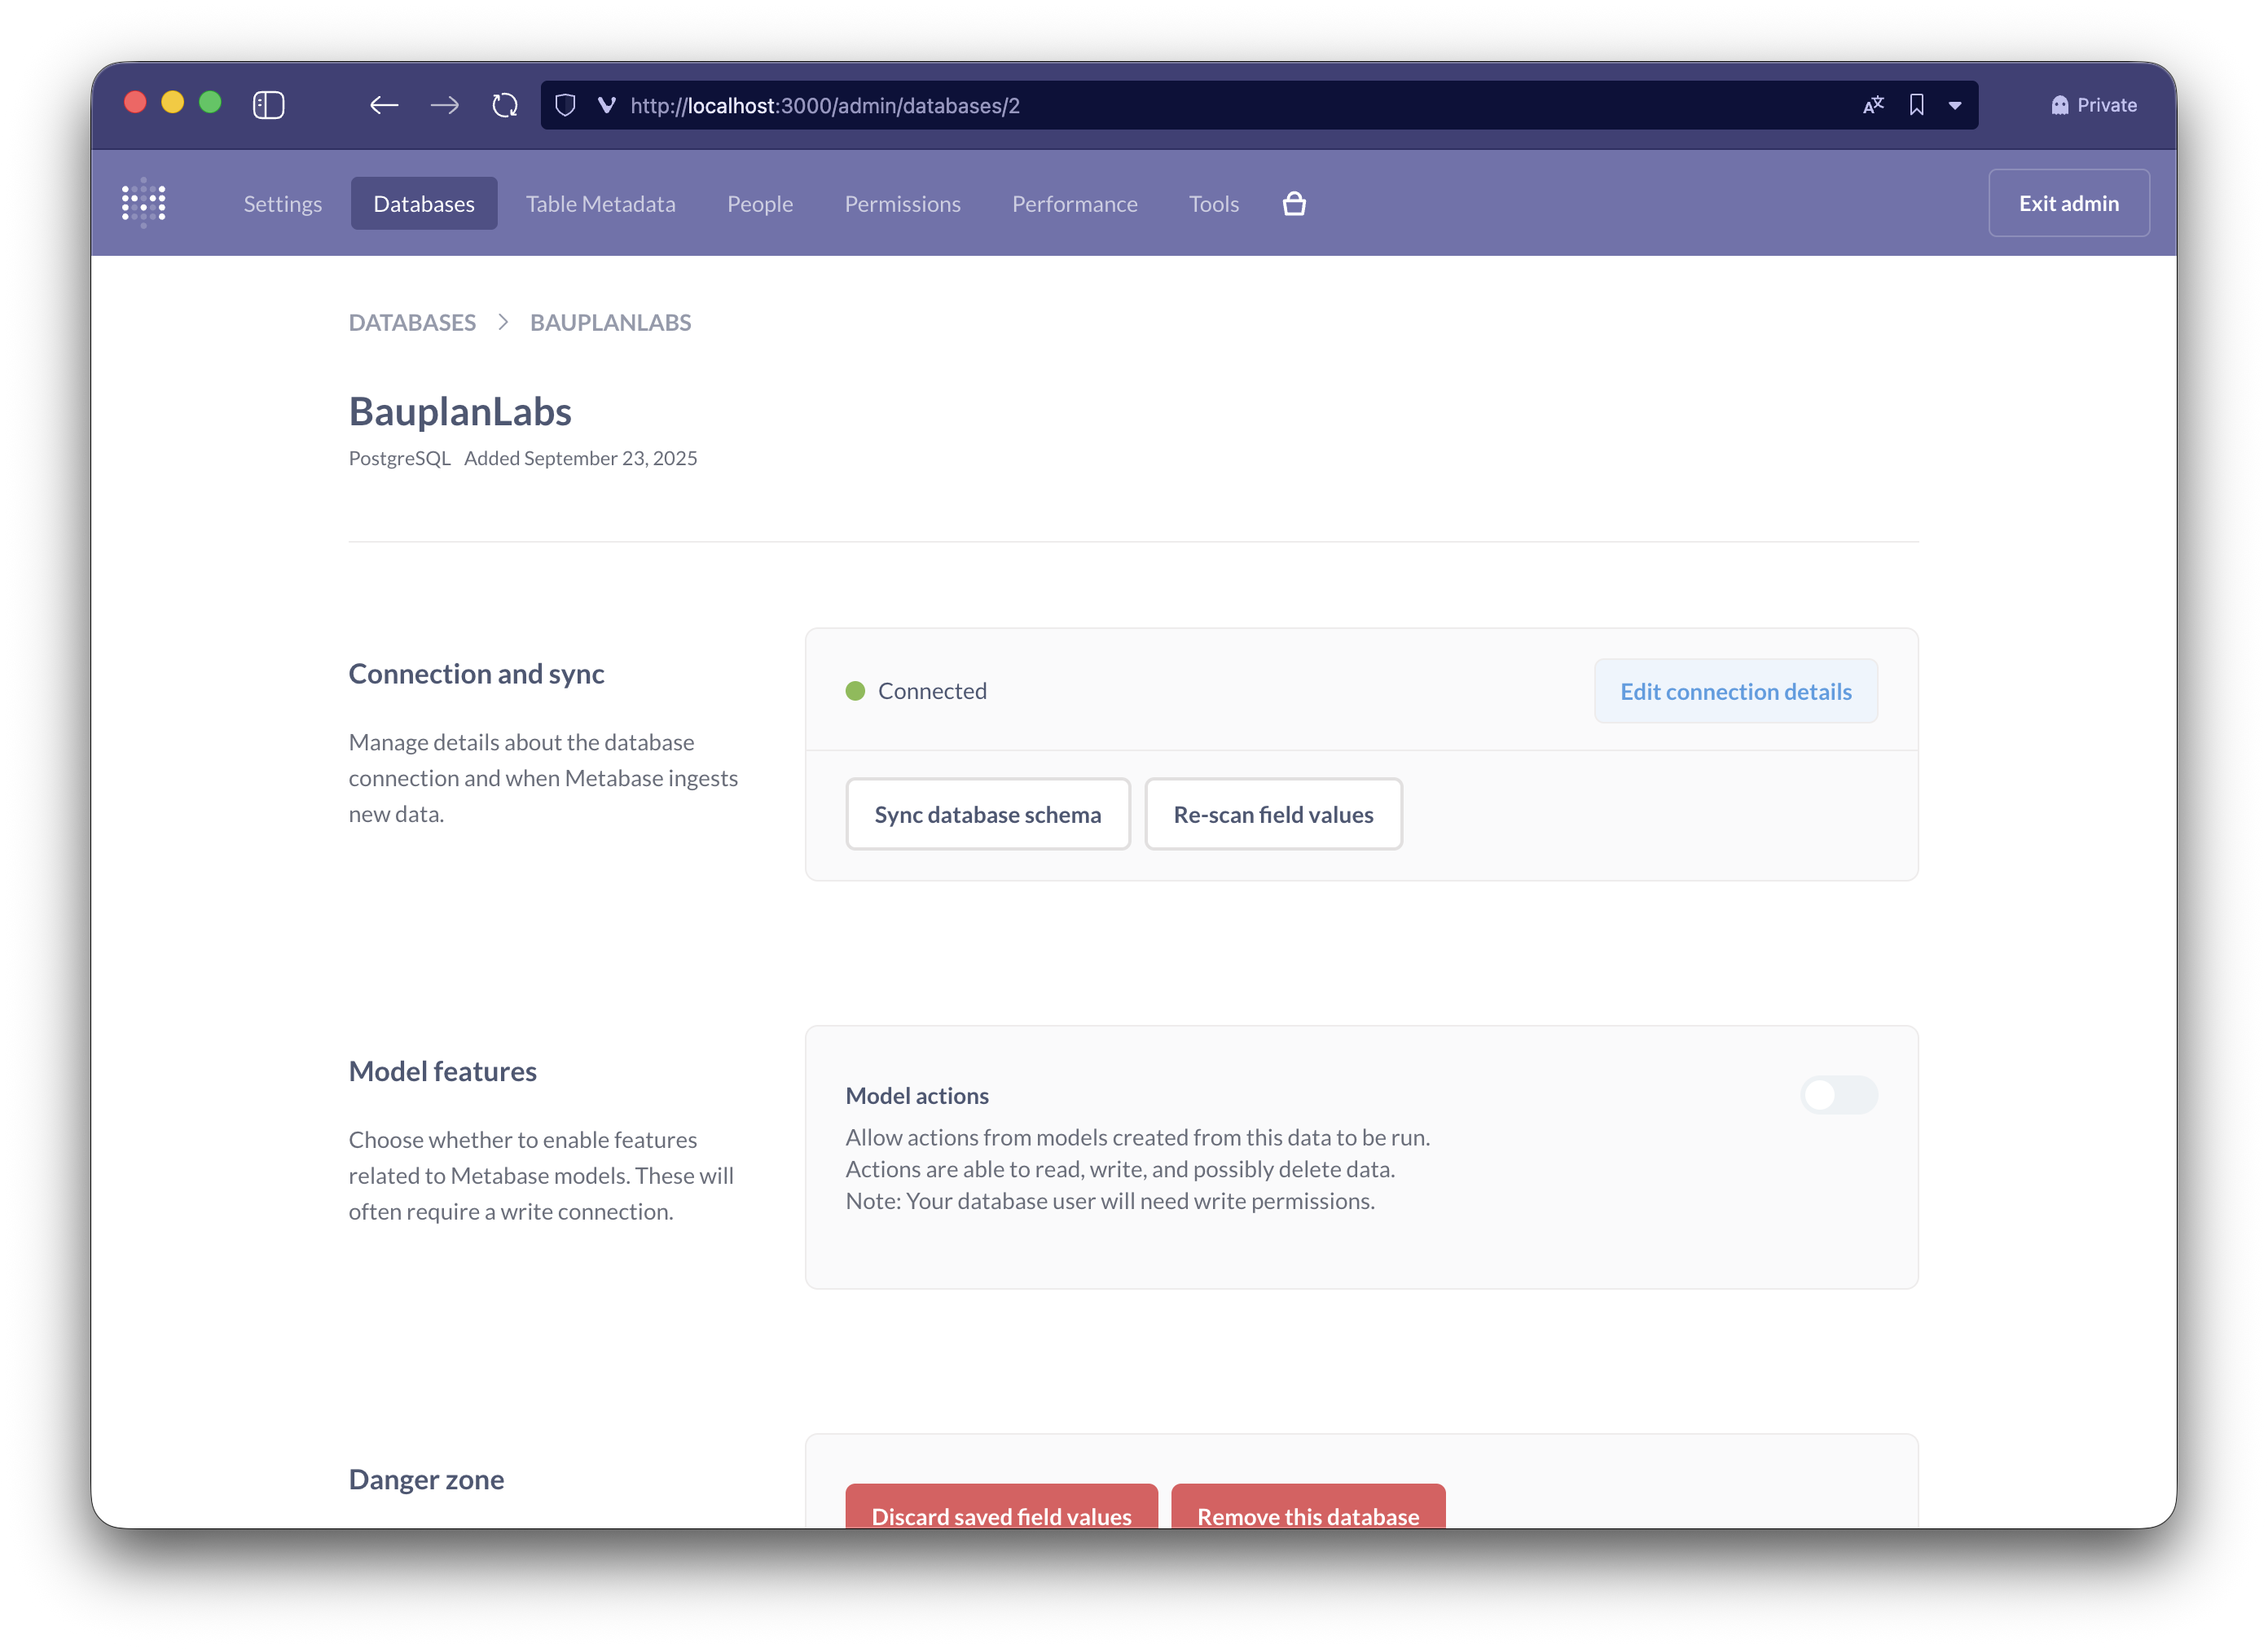The height and width of the screenshot is (1649, 2268).
Task: Reload the page with the refresh icon
Action: [x=505, y=105]
